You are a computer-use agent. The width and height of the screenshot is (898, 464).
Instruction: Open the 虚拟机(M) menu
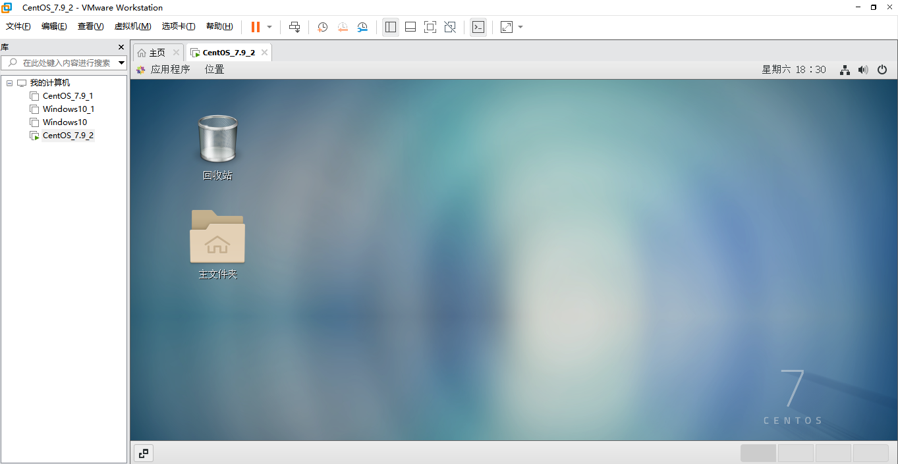click(132, 26)
